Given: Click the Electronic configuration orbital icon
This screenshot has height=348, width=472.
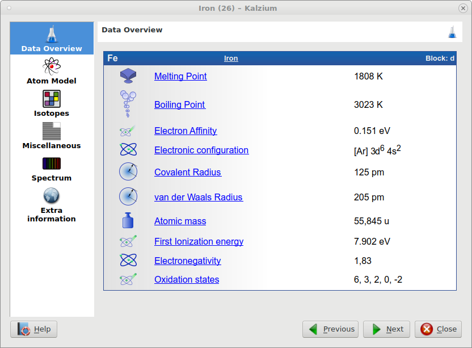Looking at the screenshot, I should click(x=128, y=149).
